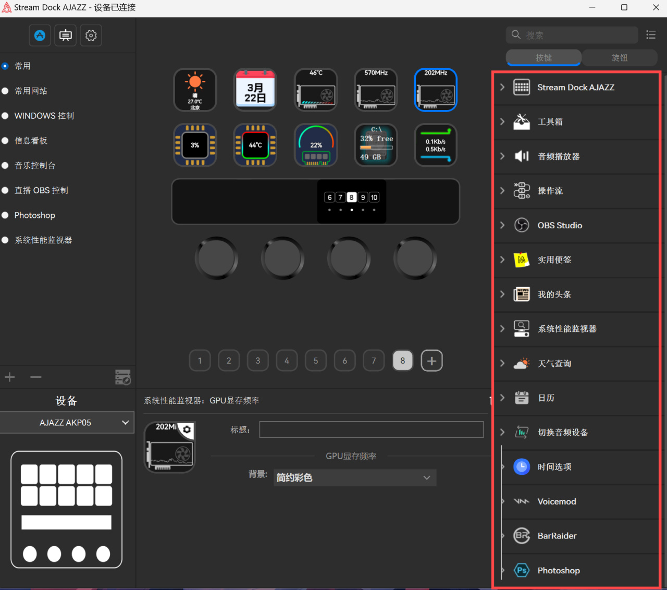Click the 搜索 search field
The image size is (667, 590).
[x=572, y=35]
